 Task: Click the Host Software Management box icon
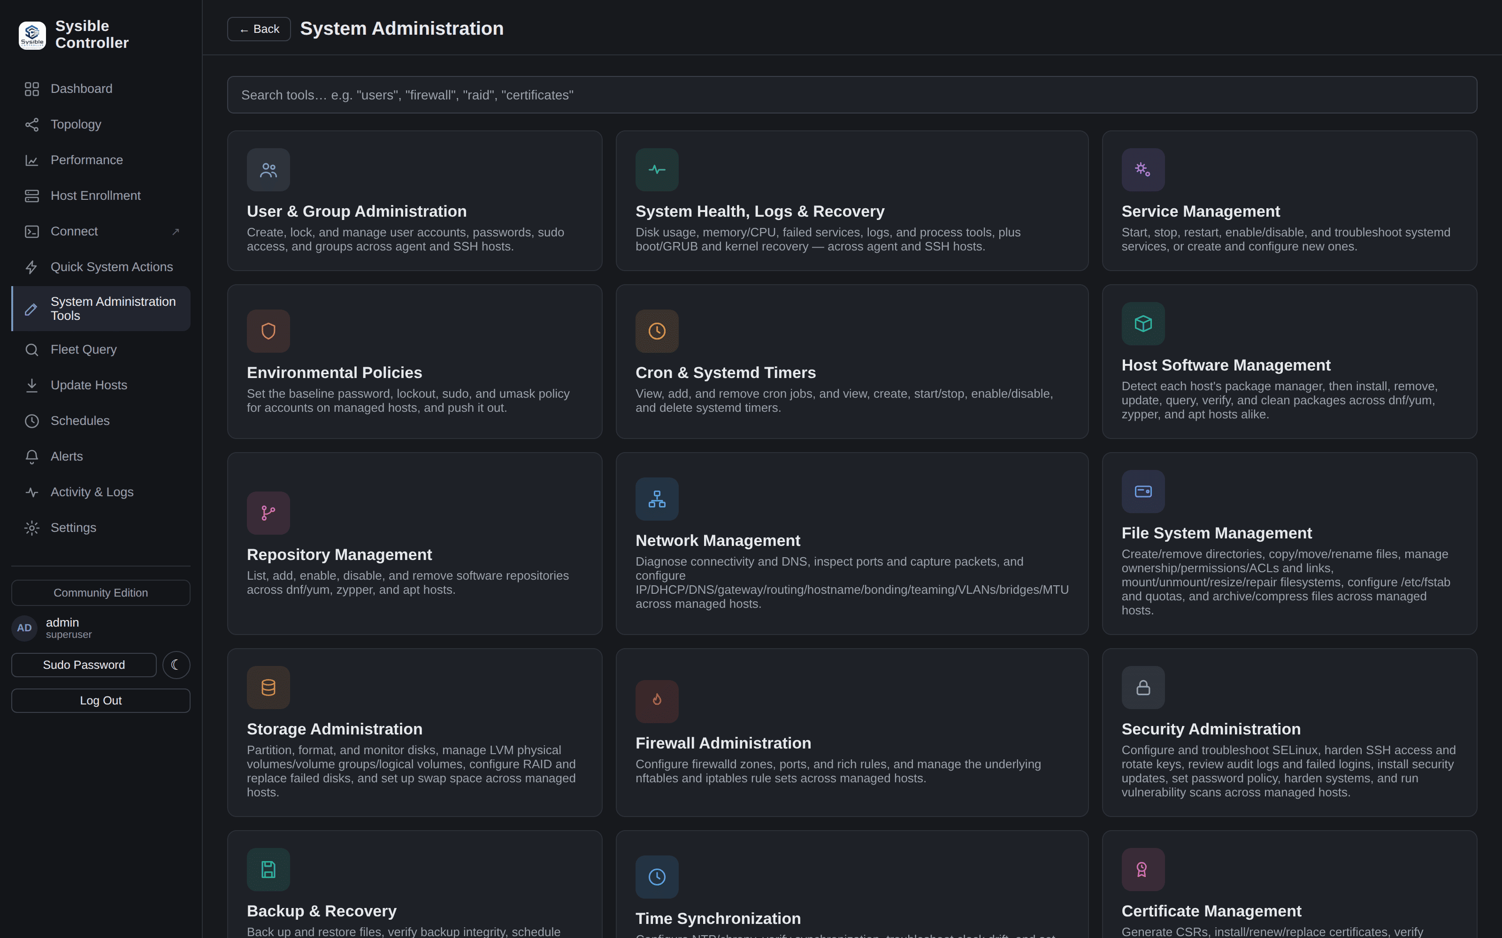(1142, 324)
